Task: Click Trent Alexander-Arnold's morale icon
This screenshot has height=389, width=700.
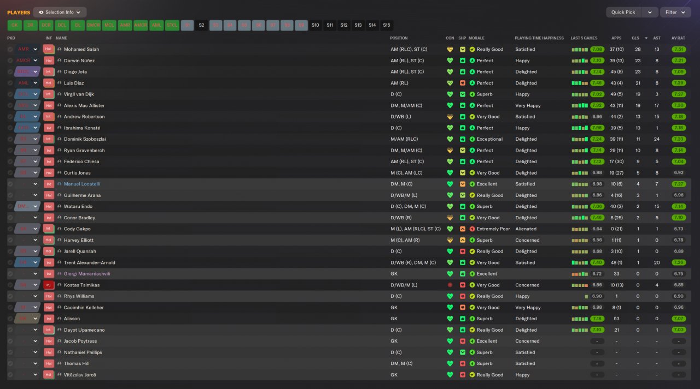Action: 472,262
